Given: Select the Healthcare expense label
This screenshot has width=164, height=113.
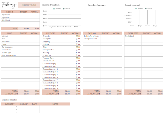Looking at the screenshot, I should click(x=47, y=55).
